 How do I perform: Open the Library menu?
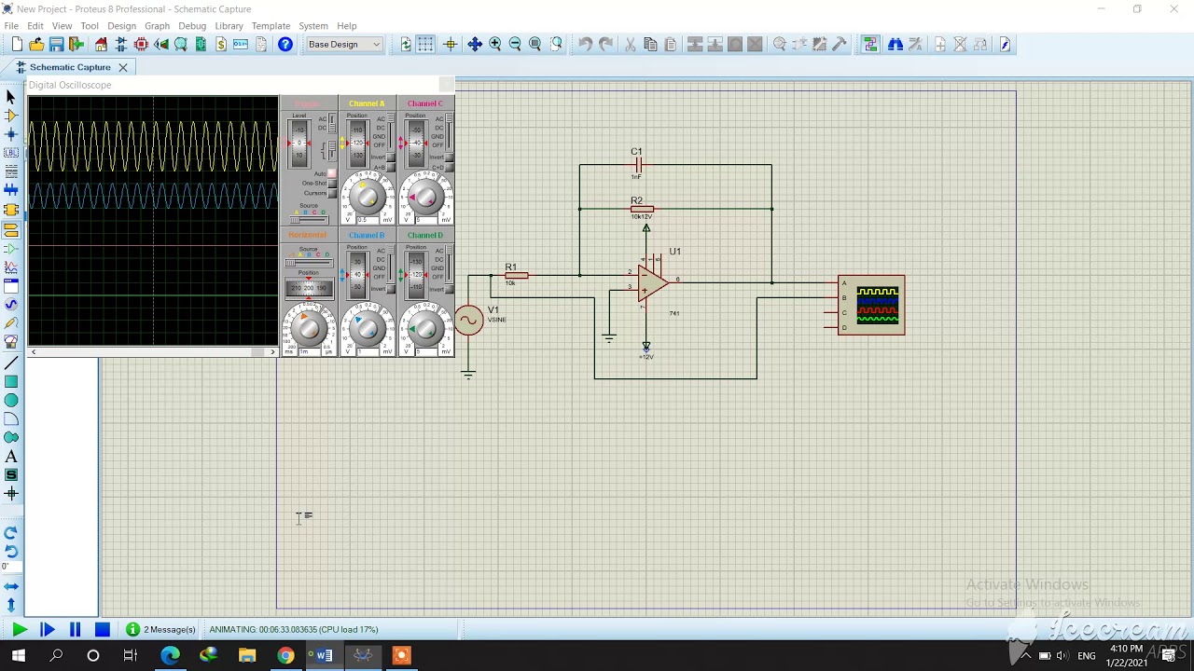click(229, 26)
